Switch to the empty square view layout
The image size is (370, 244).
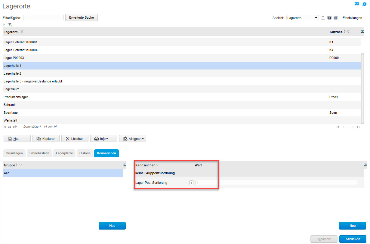tap(323, 18)
